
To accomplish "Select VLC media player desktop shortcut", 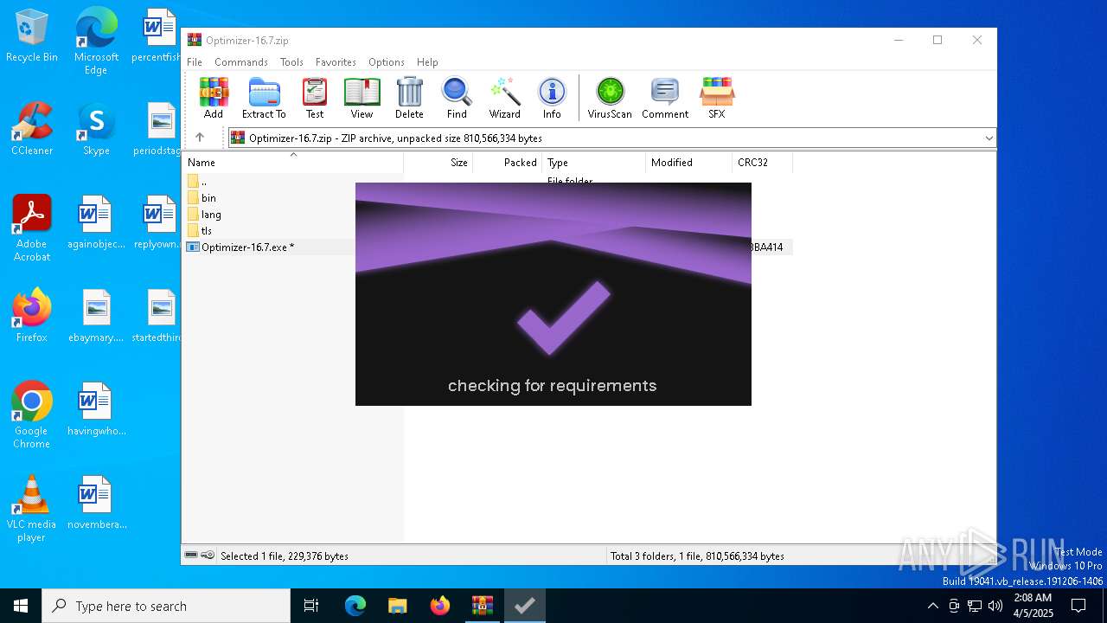I will [32, 509].
